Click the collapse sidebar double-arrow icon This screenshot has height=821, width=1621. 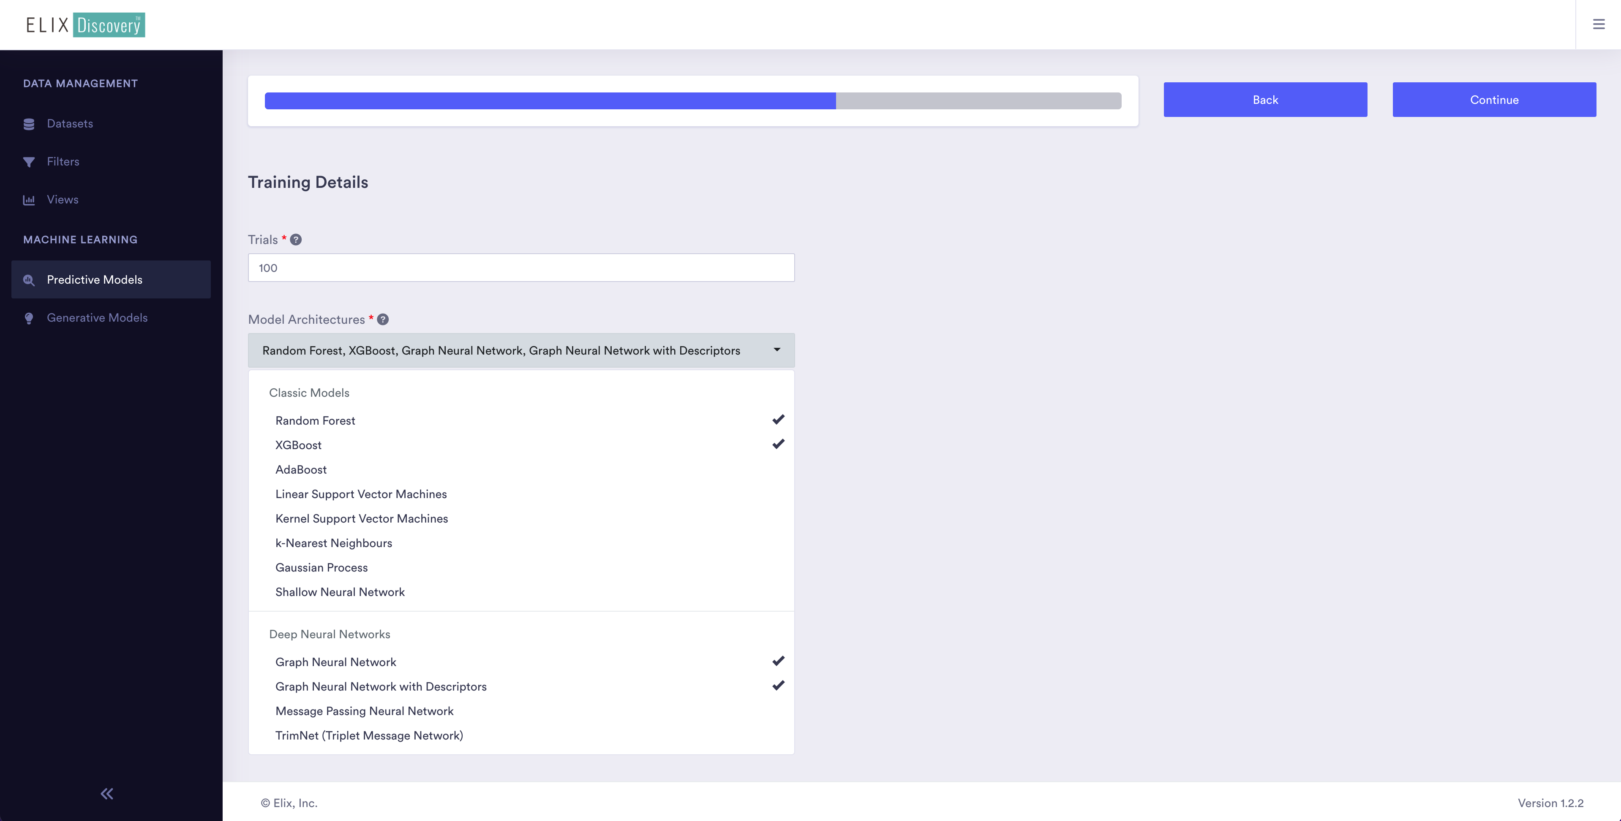[106, 794]
